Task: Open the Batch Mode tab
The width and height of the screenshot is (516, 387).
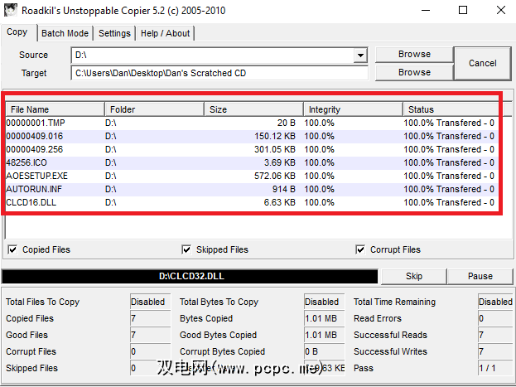Action: pyautogui.click(x=65, y=33)
